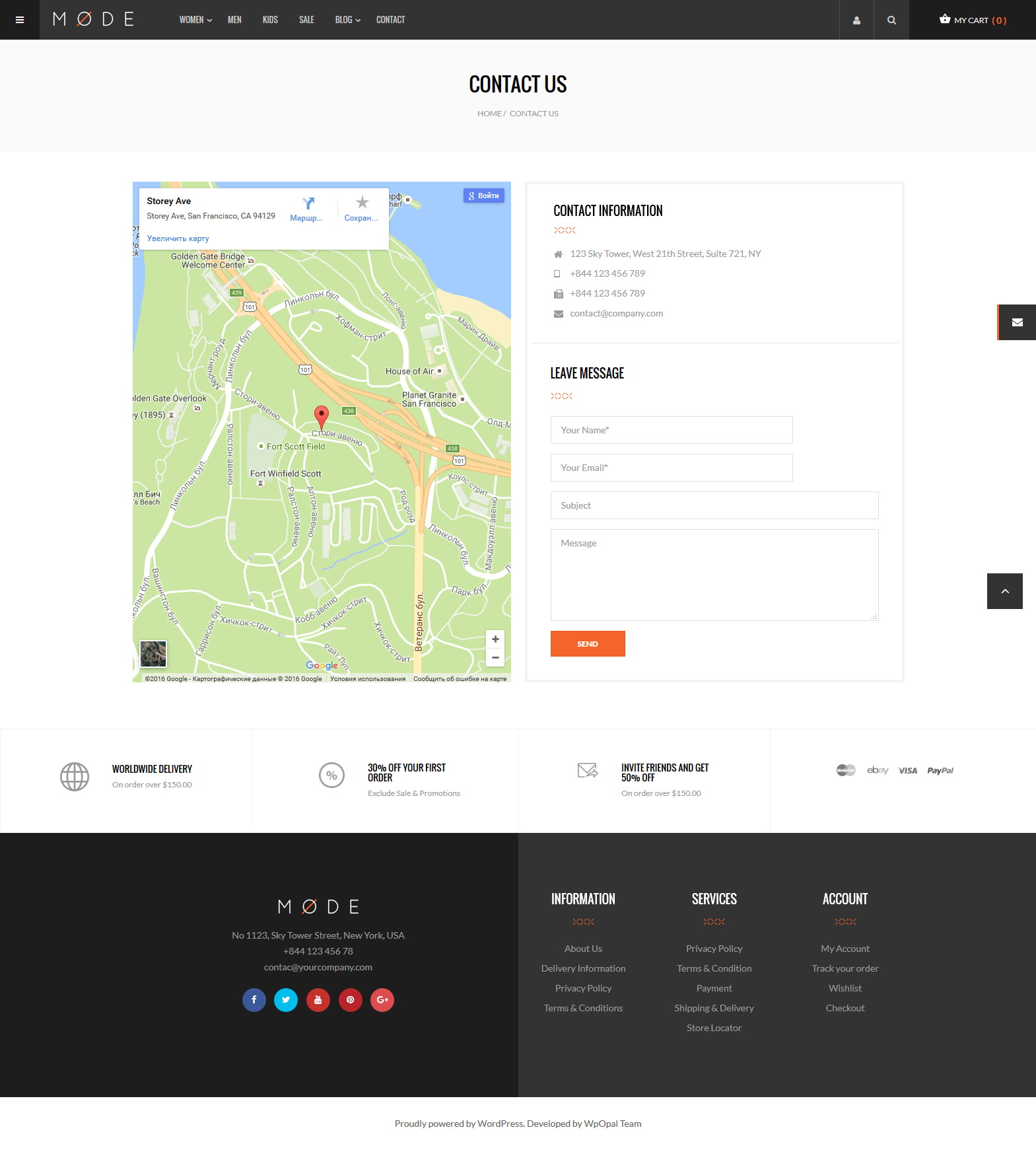This screenshot has height=1150, width=1036.
Task: Open the hamburger menu icon
Action: point(20,20)
